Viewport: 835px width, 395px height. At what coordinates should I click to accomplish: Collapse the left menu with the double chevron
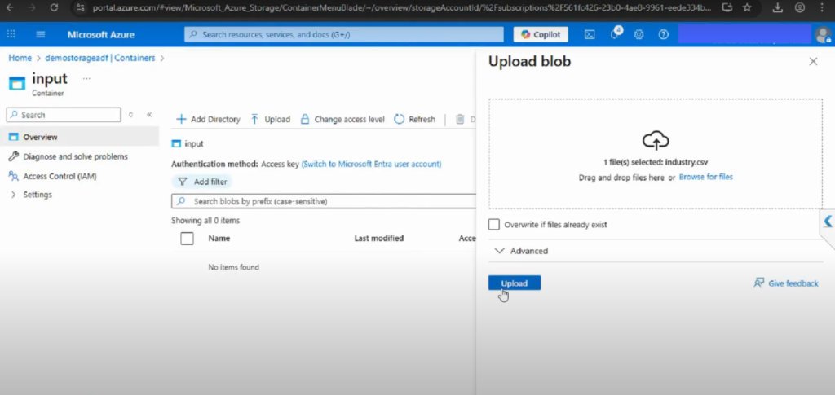coord(149,115)
